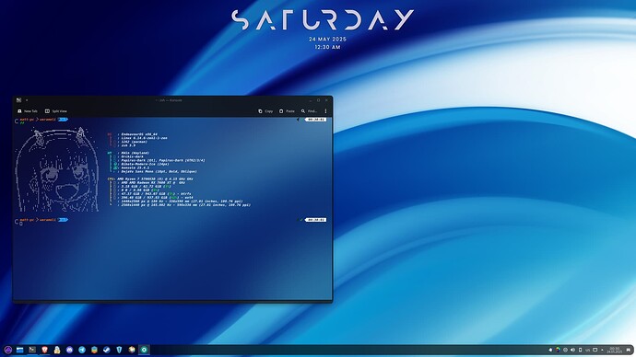
Task: Activate Split View in Konsole
Action: click(56, 111)
